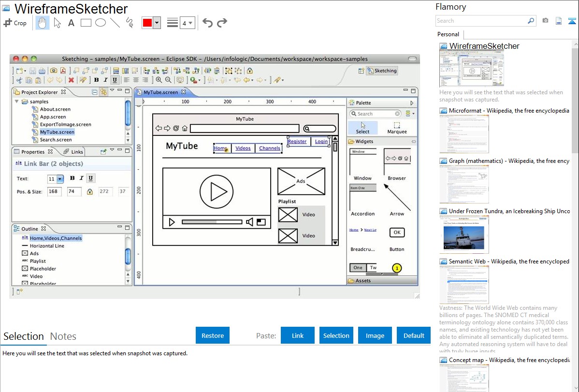Click the padlock lock toolbar icon
Screen dimensions: 579x392
249,71
